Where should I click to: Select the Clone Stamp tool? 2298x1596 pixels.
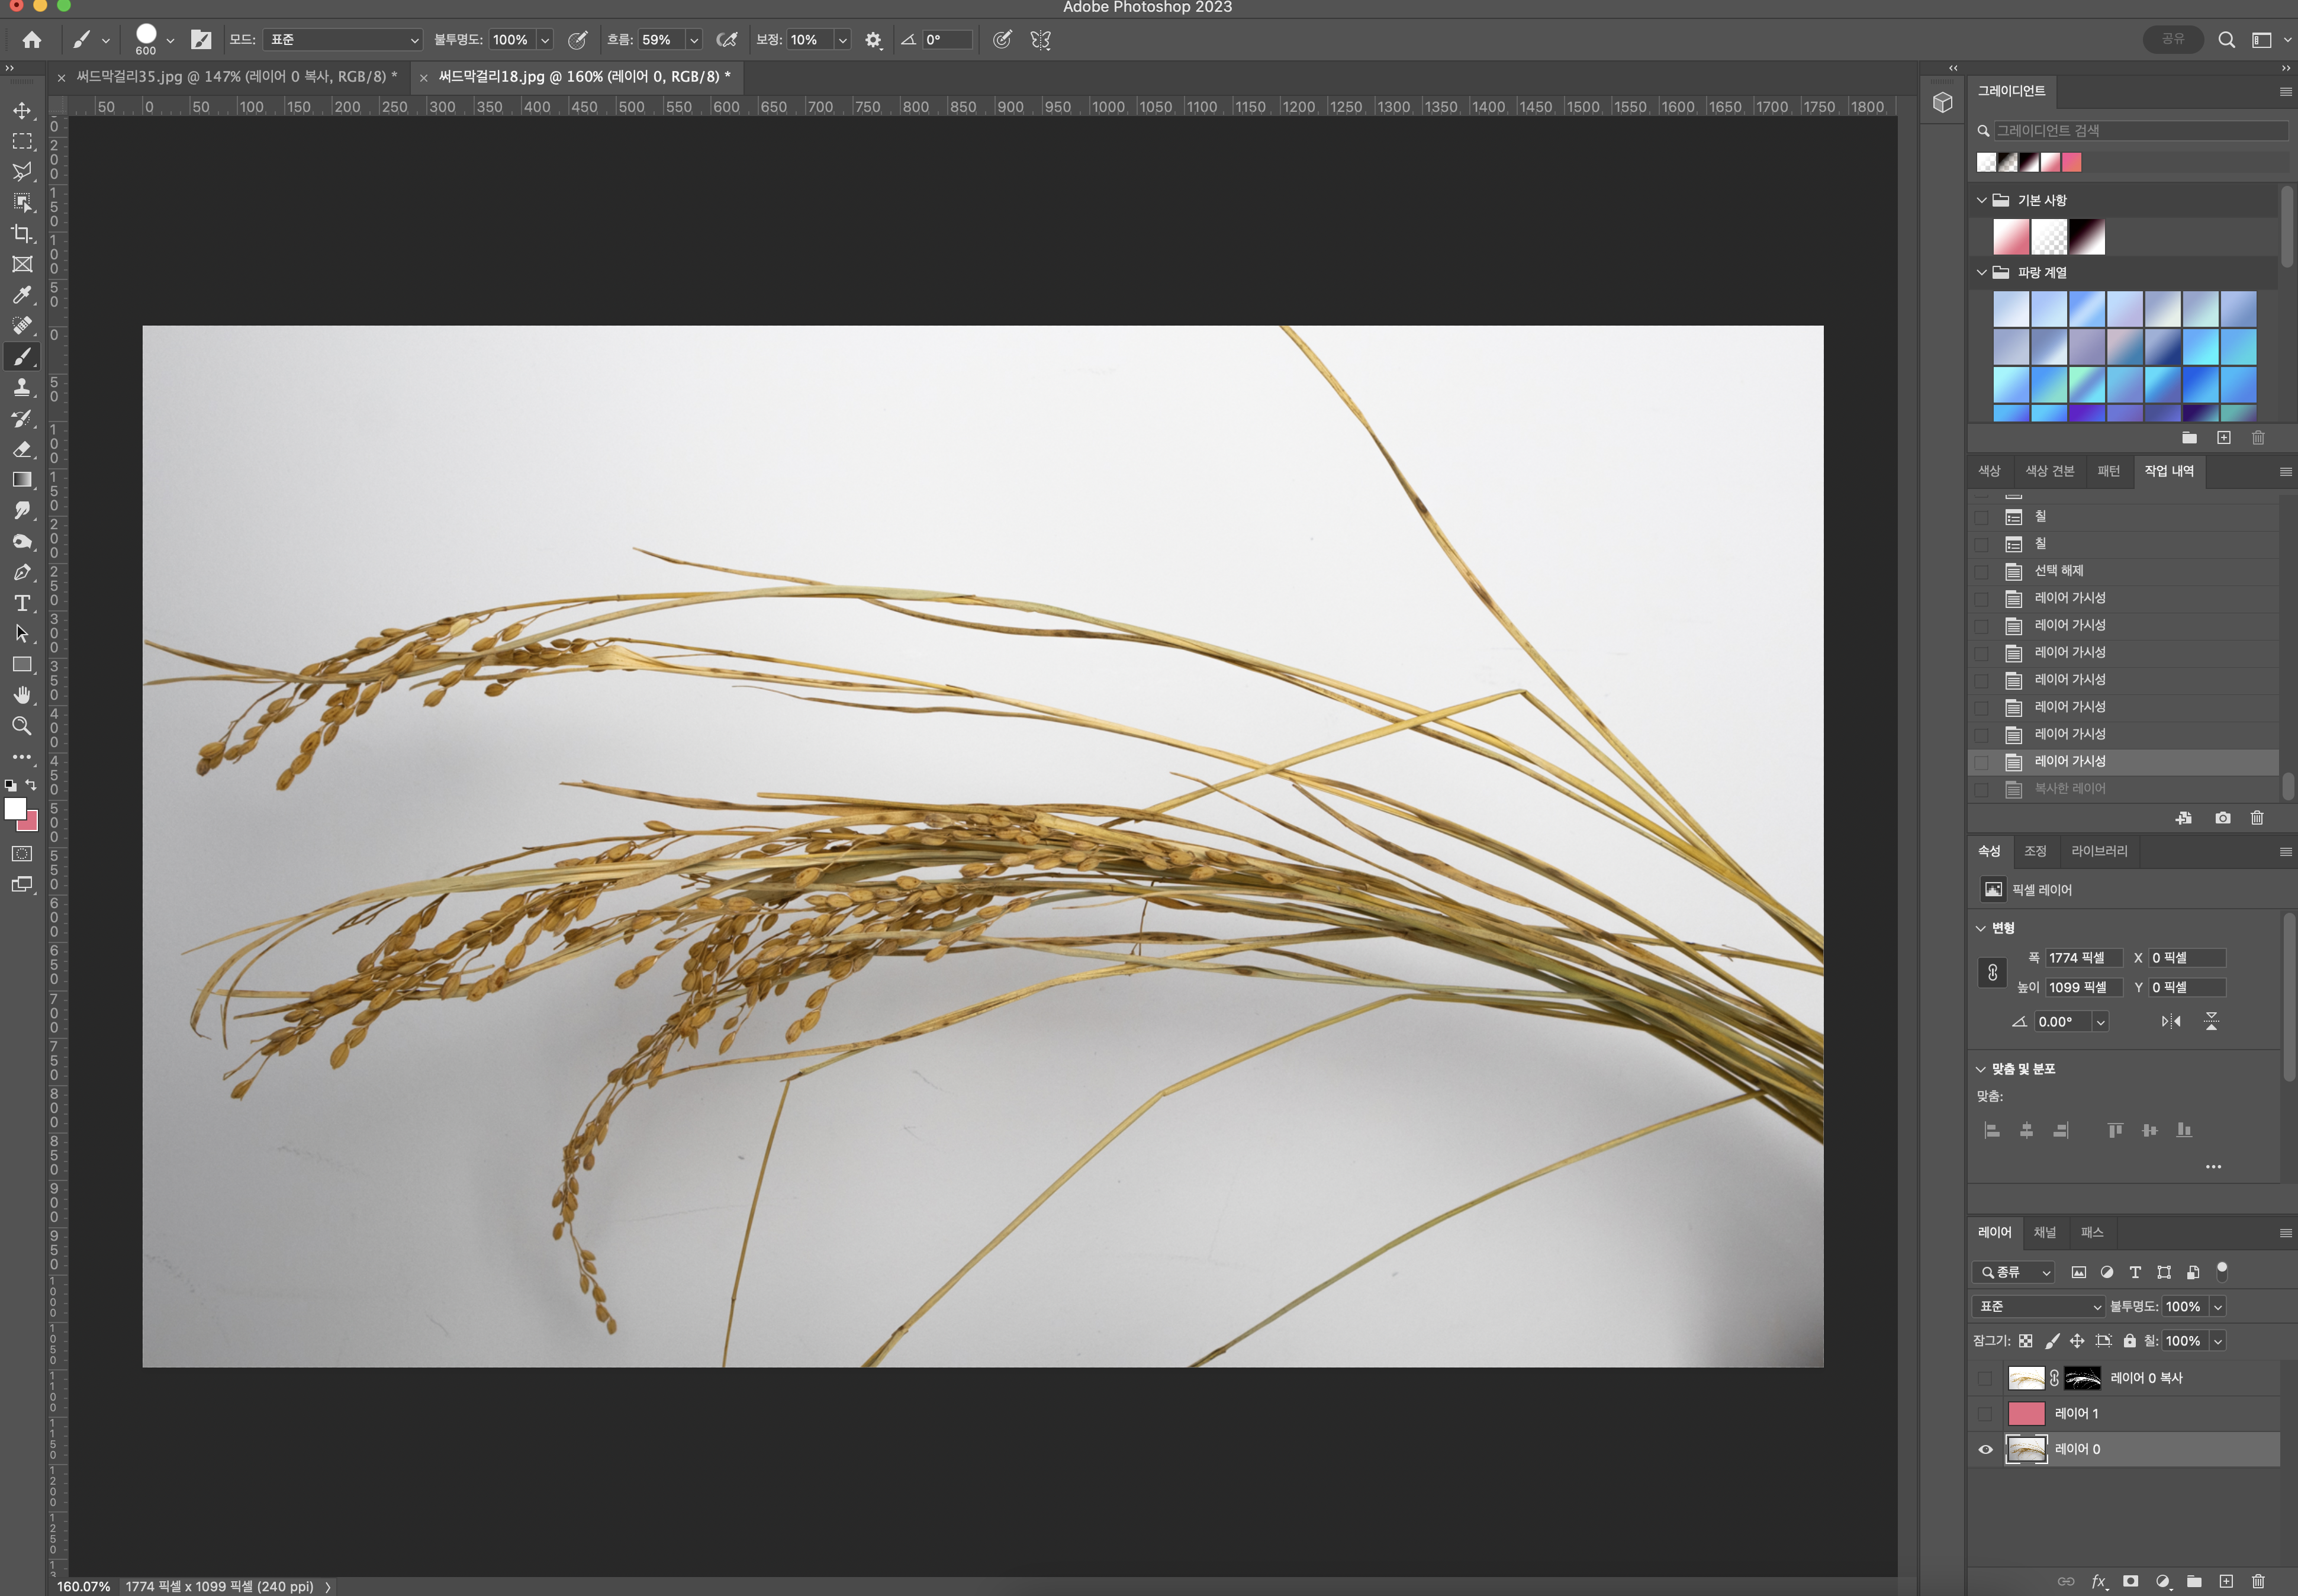tap(22, 388)
